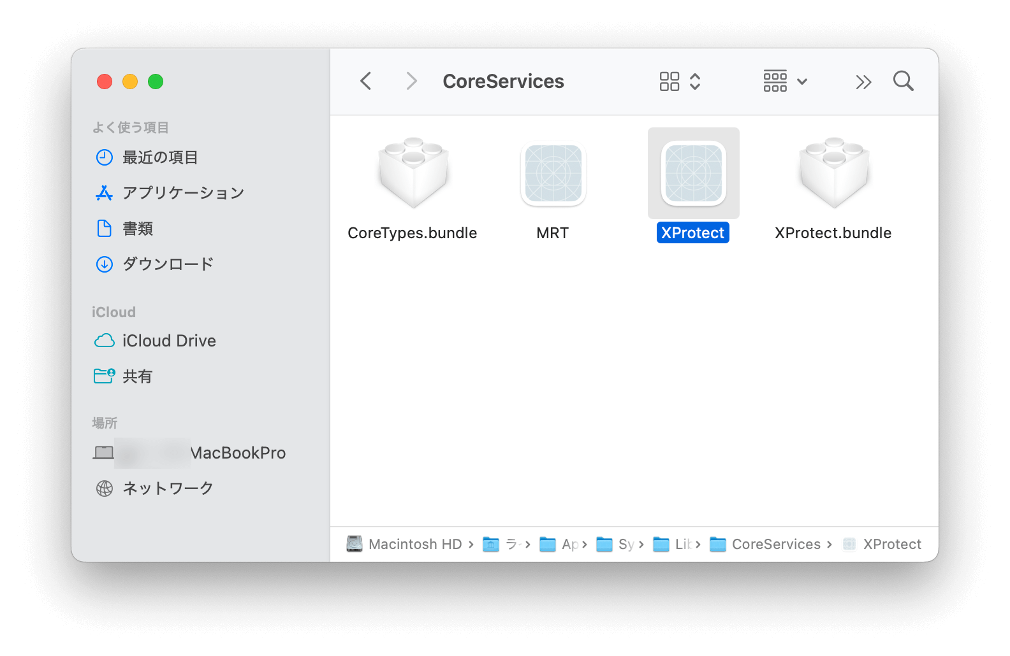This screenshot has height=656, width=1010.
Task: Select the MRT application icon
Action: [x=553, y=173]
